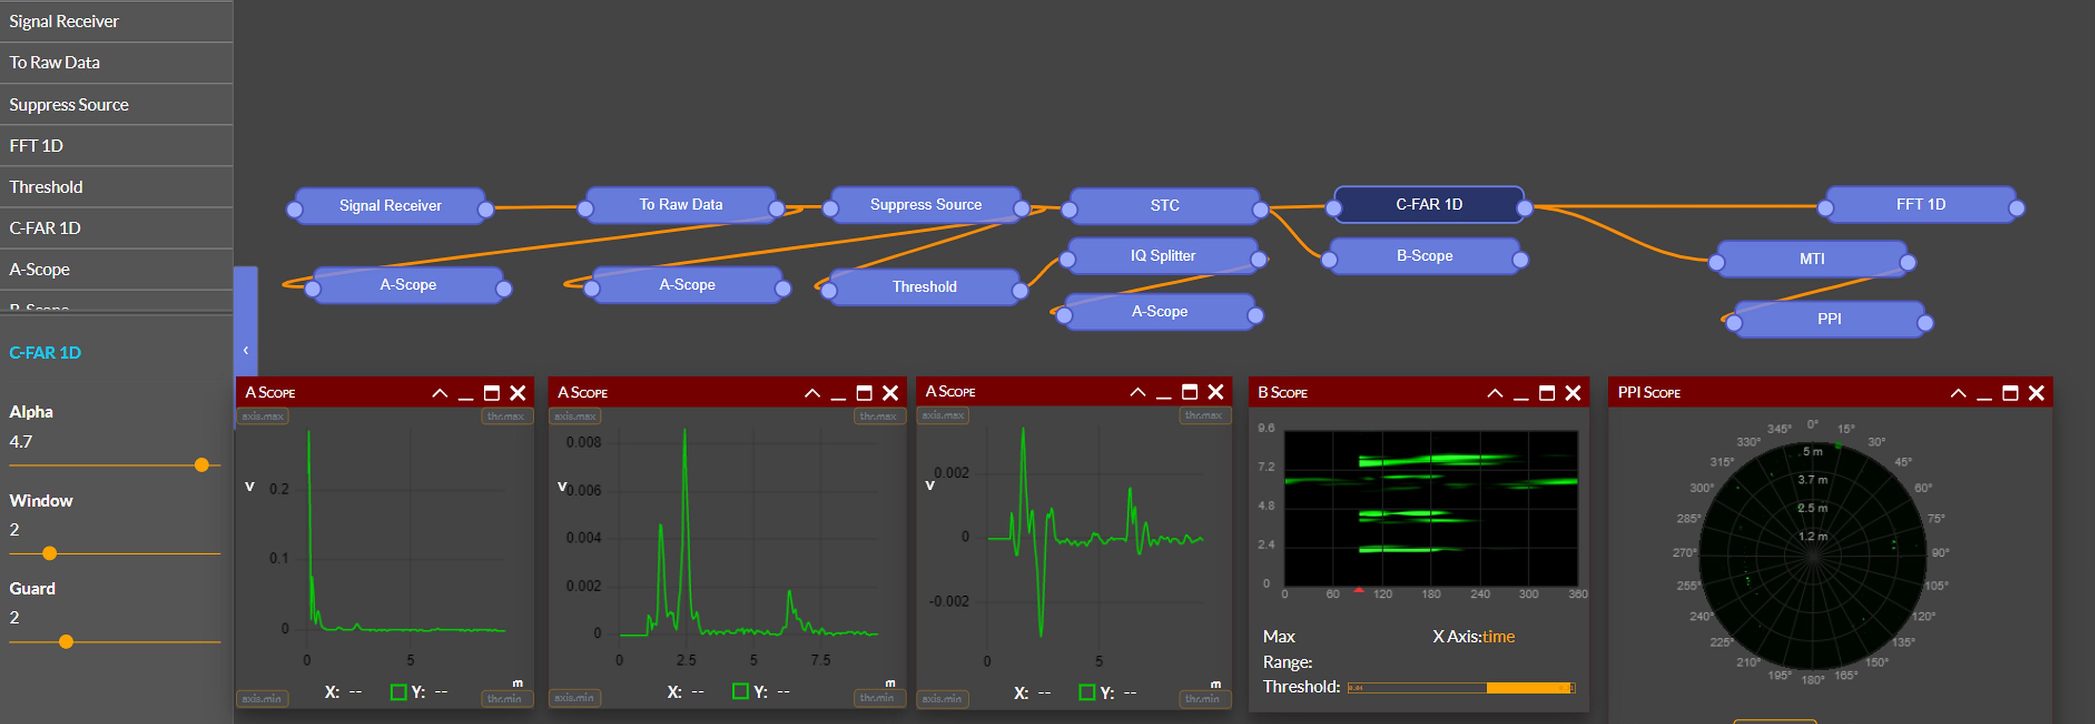Click output port of Signal Receiver node
The image size is (2095, 724).
[x=486, y=211]
